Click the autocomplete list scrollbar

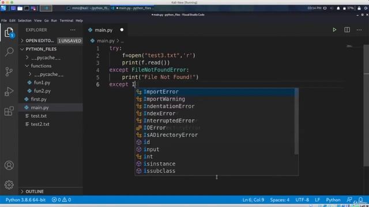click(296, 121)
